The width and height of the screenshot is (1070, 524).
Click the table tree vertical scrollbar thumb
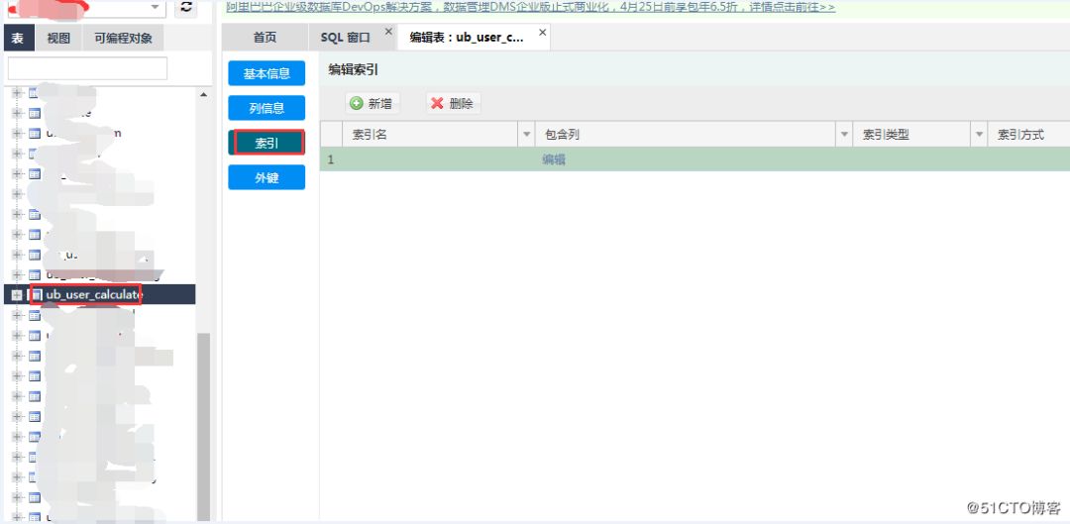click(203, 427)
